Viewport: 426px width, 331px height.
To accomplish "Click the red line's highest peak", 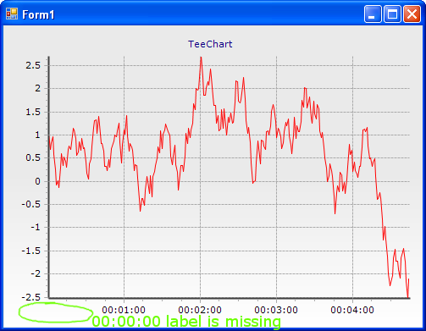I will pos(201,58).
